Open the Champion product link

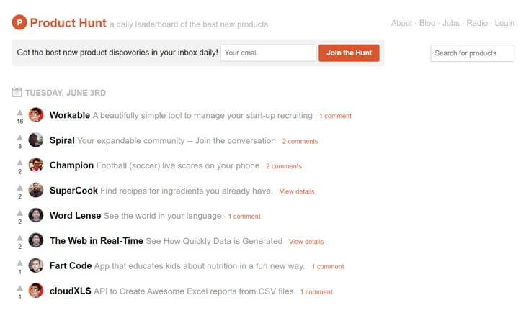click(x=71, y=165)
